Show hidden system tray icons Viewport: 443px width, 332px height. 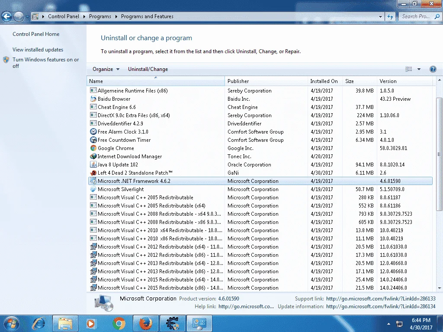tap(388, 324)
